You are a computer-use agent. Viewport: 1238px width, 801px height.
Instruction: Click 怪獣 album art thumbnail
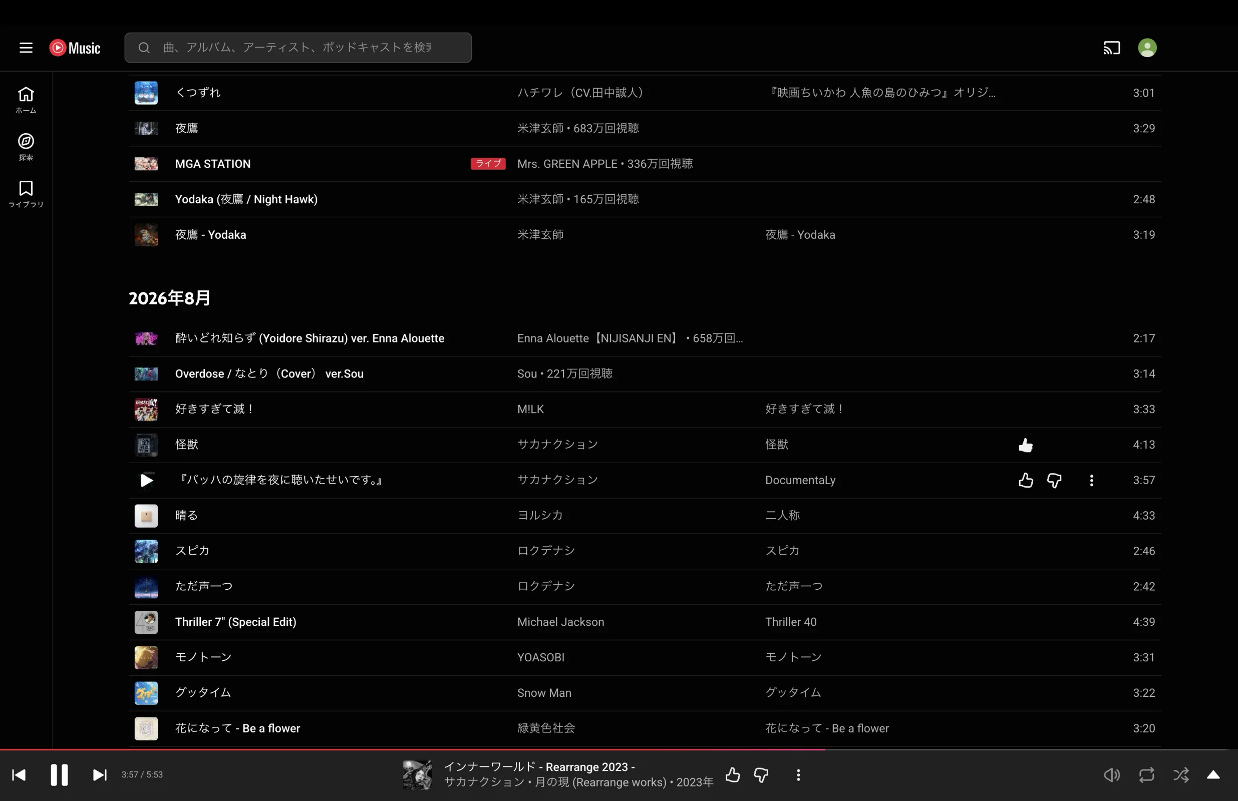pyautogui.click(x=146, y=445)
